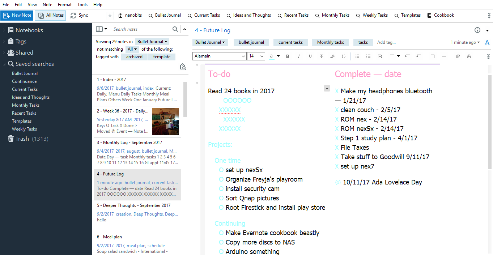Insert a bulleted list
This screenshot has height=255, width=493.
[357, 56]
